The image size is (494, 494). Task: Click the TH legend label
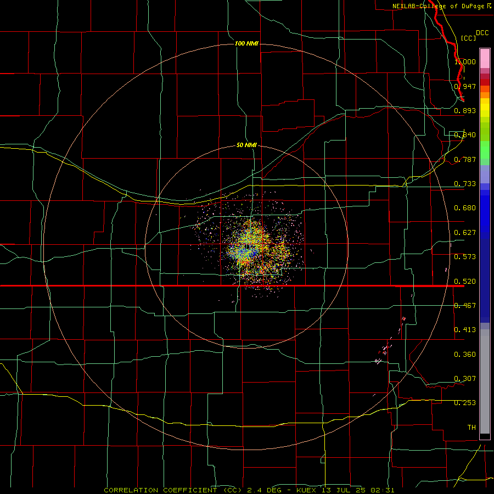pos(471,428)
